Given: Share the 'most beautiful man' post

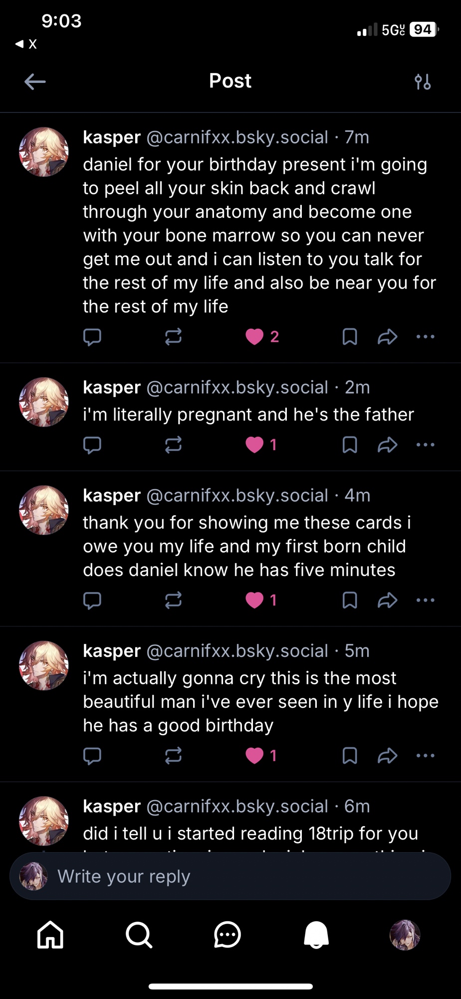Looking at the screenshot, I should [387, 756].
